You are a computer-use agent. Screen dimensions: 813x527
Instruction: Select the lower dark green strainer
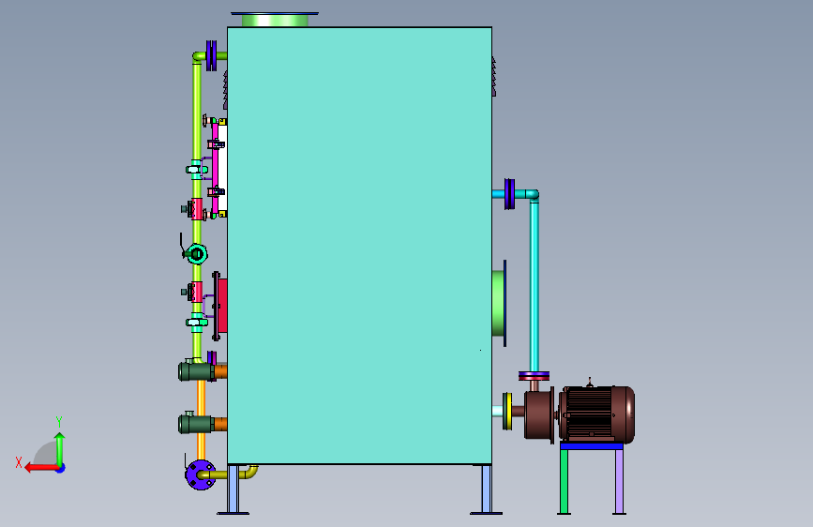point(195,423)
